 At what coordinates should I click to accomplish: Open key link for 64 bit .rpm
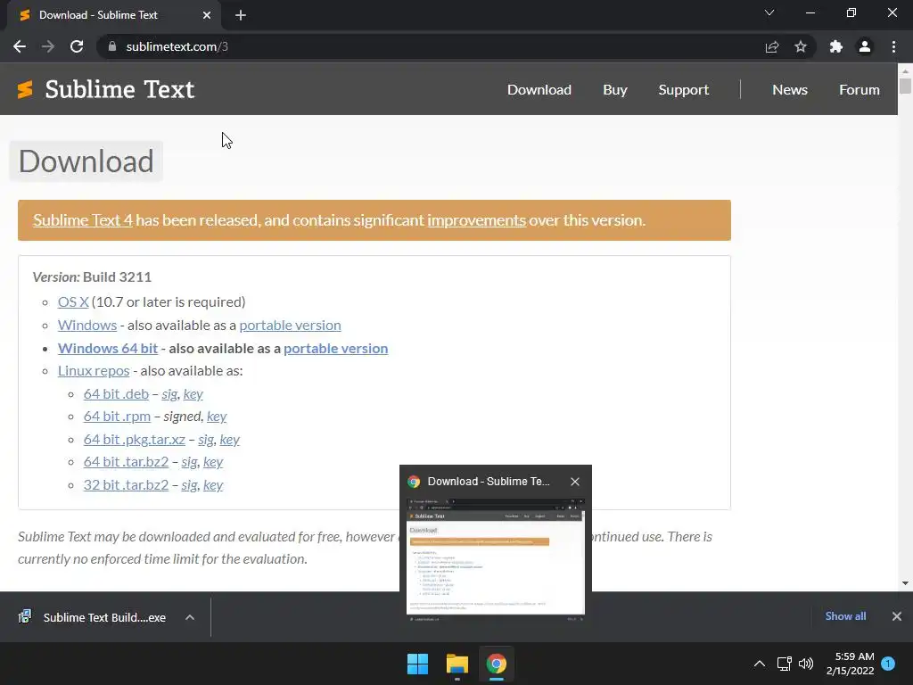(217, 417)
